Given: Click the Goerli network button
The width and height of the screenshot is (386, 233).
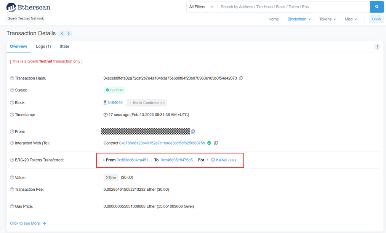Looking at the screenshot, I should click(376, 19).
